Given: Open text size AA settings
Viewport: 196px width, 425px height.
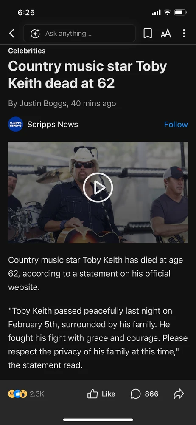Looking at the screenshot, I should (x=166, y=33).
